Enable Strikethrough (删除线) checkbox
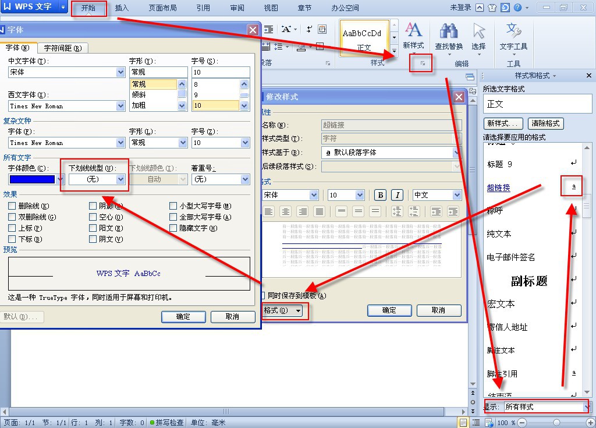 coord(12,206)
